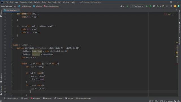Click the IntelliJ logo window menu icon
The height and width of the screenshot is (102, 181).
pos(2,2)
